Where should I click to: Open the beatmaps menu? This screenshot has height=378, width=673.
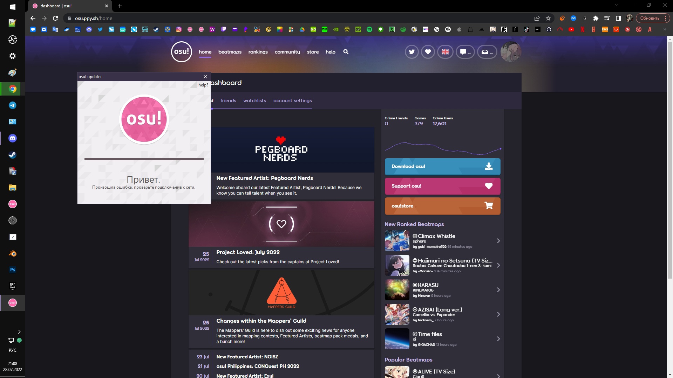coord(230,52)
